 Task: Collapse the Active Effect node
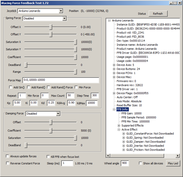click(x=119, y=130)
